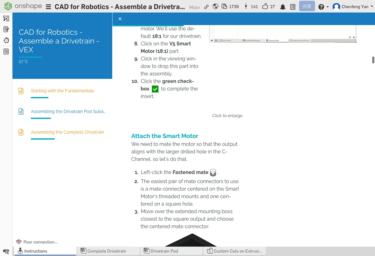The width and height of the screenshot is (375, 256).
Task: Close the instructions panel with X
Action: pyautogui.click(x=120, y=19)
